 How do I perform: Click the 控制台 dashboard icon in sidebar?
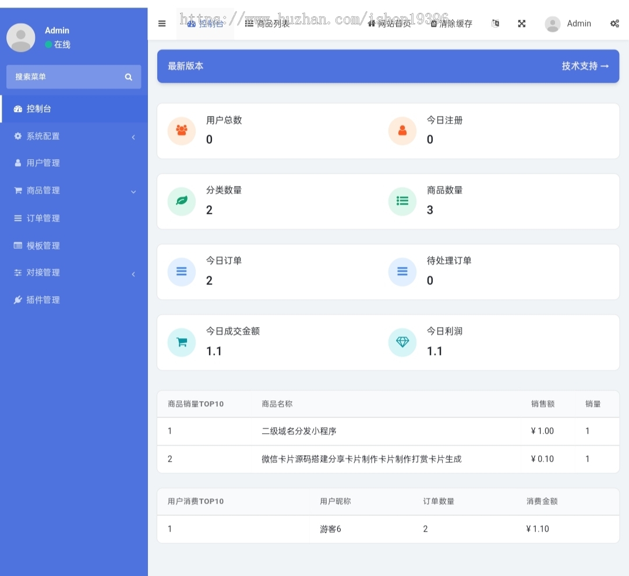pos(17,109)
